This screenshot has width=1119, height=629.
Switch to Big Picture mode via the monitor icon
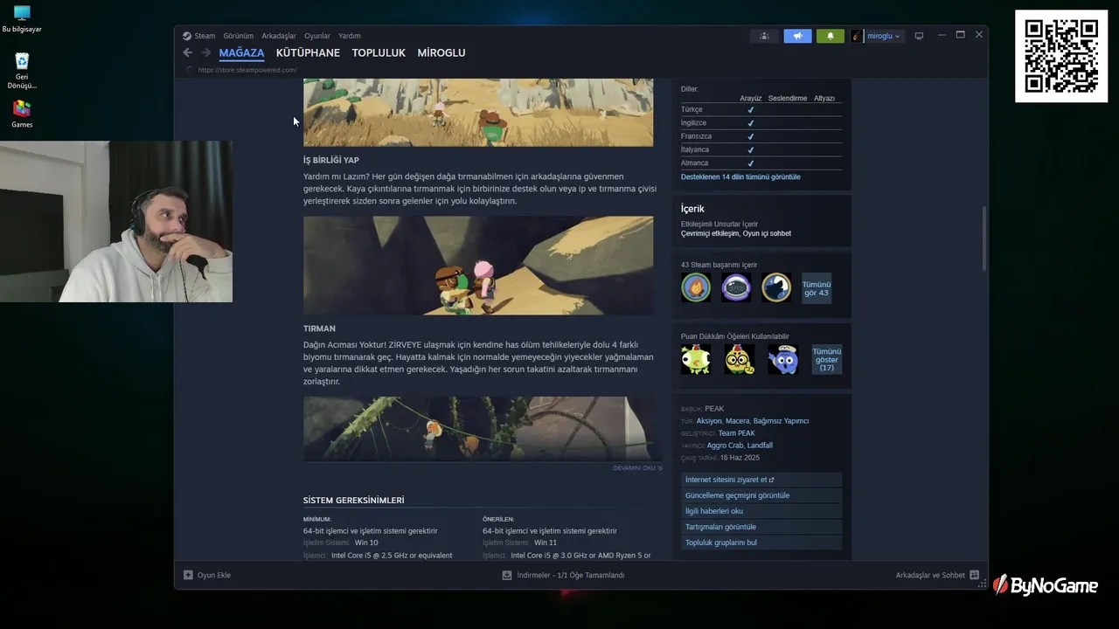click(x=919, y=36)
